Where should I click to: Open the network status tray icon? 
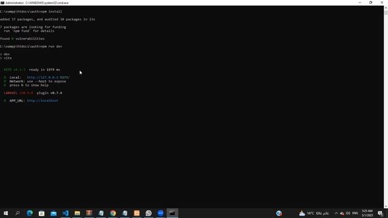tap(342, 213)
